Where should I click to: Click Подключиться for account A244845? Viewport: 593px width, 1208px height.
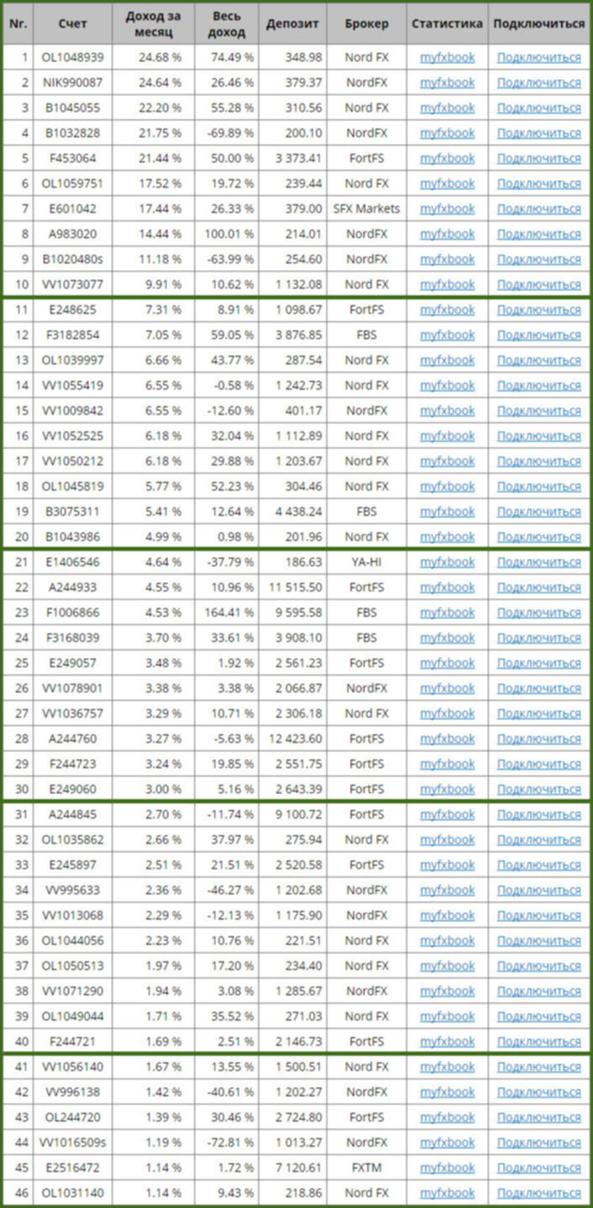pyautogui.click(x=539, y=815)
